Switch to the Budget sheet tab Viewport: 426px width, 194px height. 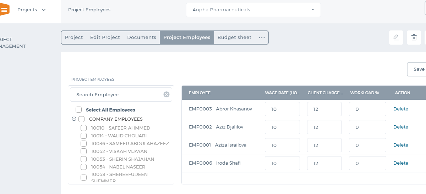coord(234,38)
